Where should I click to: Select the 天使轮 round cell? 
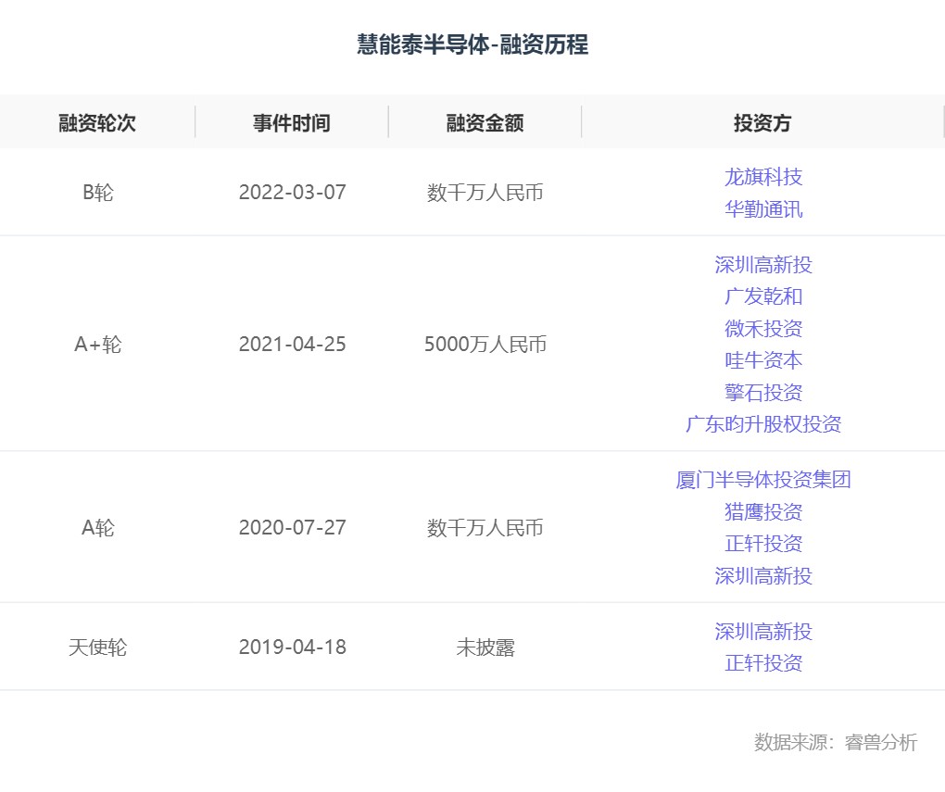[x=97, y=647]
